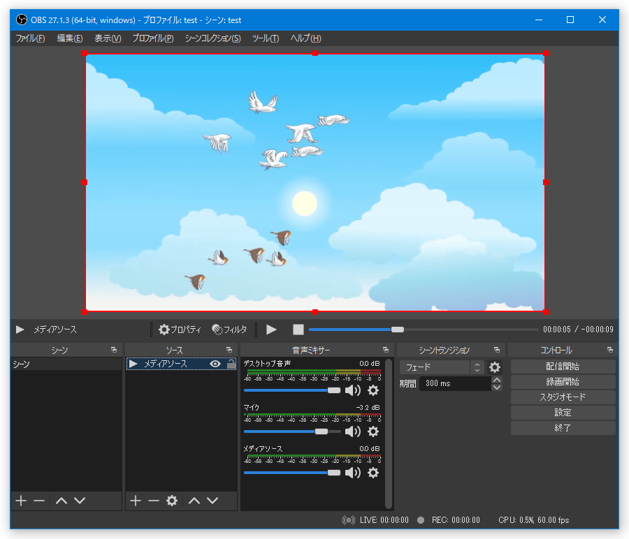The image size is (629, 539).
Task: Open source properties gear in sources toolbar
Action: click(x=172, y=501)
